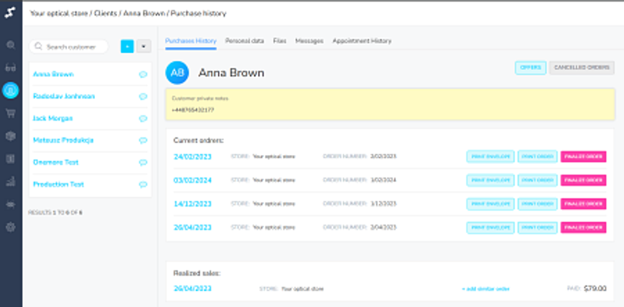This screenshot has width=624, height=307.
Task: Click the eye icon in sidebar
Action: point(10,204)
